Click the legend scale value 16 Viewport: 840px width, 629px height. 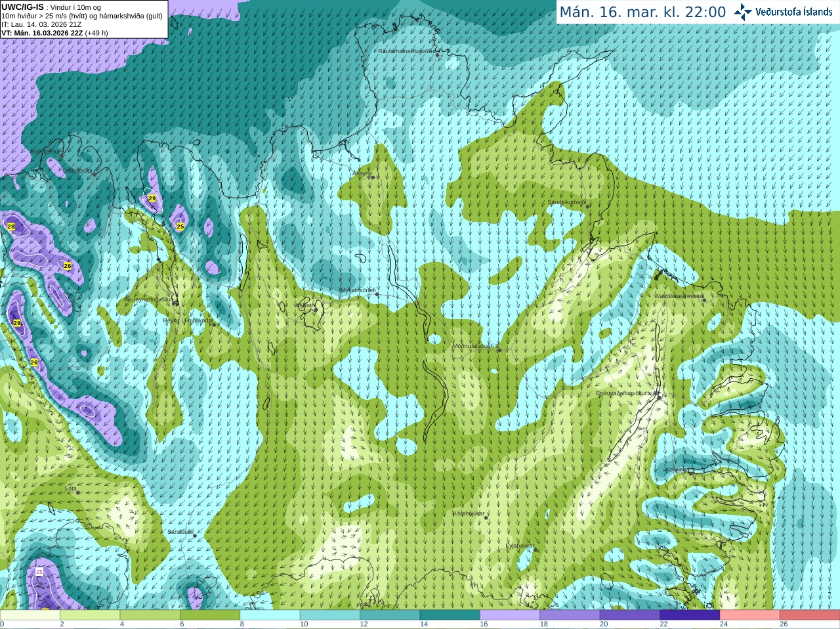(x=484, y=624)
